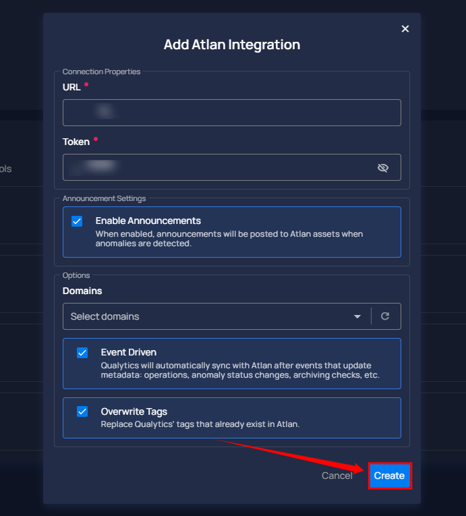Click the Connection Properties section heading
This screenshot has width=466, height=516.
[x=101, y=71]
